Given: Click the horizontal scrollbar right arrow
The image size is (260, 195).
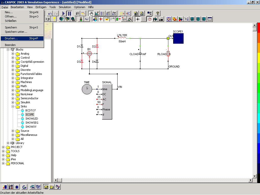Looking at the screenshot, I should click(x=251, y=180).
